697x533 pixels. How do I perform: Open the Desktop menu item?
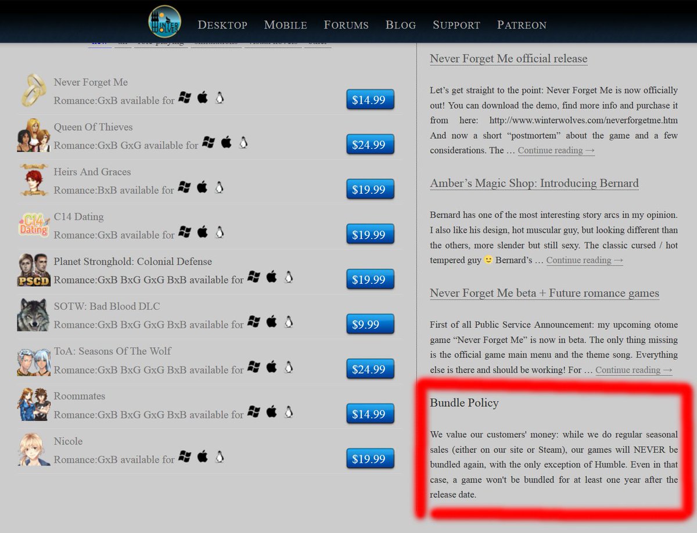222,25
